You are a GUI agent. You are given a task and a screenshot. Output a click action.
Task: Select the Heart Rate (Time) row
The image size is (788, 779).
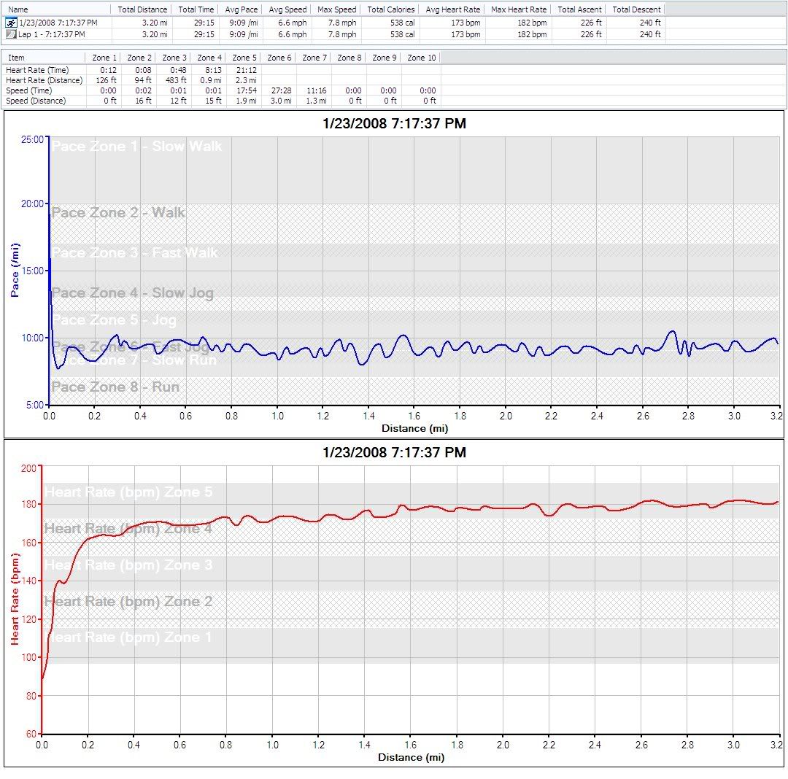click(36, 70)
